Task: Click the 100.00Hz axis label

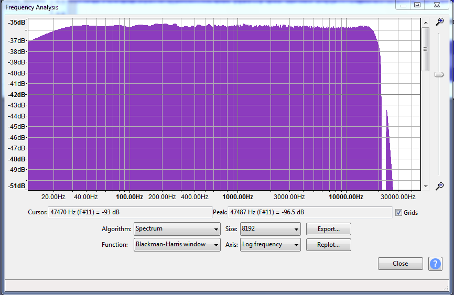Action: [x=129, y=197]
